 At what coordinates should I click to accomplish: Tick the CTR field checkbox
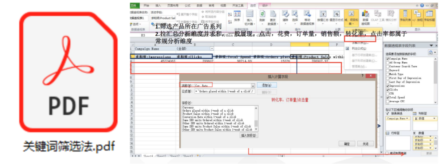point(387,94)
